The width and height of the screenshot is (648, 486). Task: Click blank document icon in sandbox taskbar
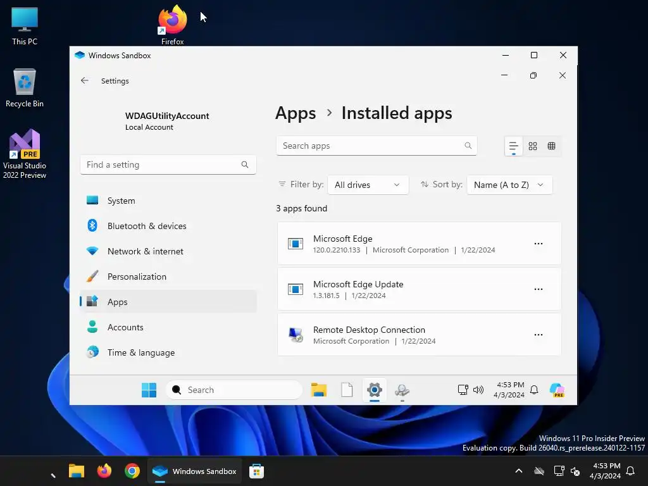[347, 390]
